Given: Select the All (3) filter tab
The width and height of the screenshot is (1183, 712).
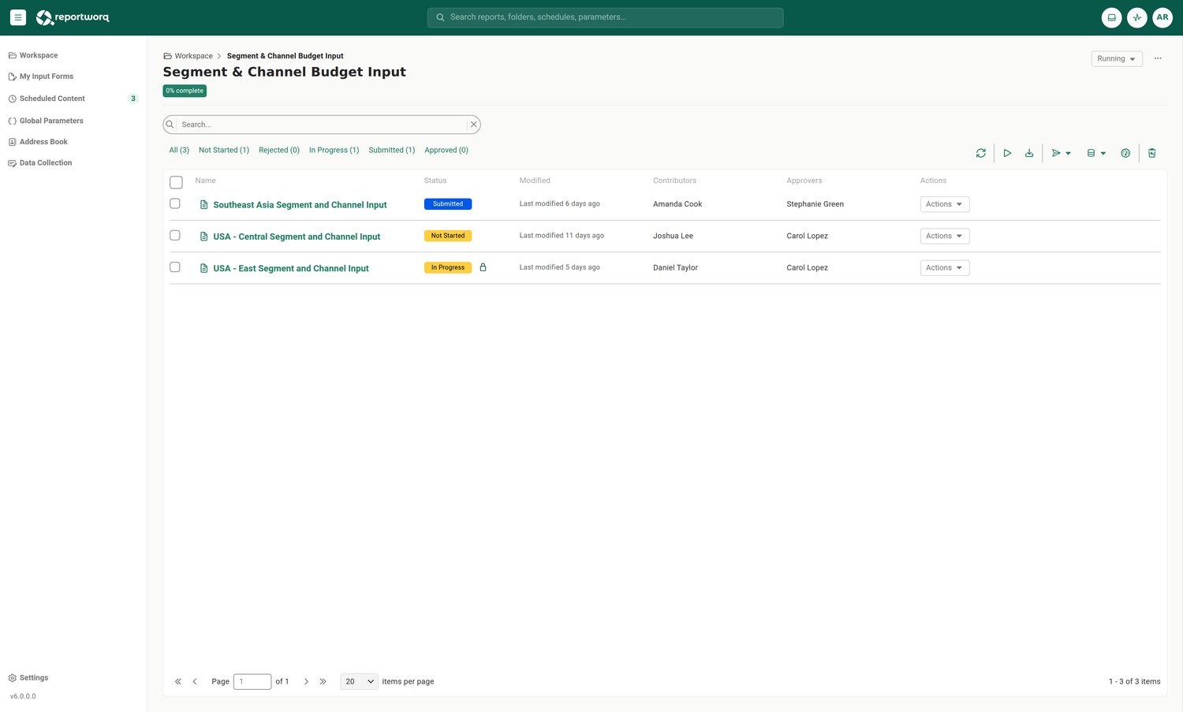Looking at the screenshot, I should coord(179,150).
